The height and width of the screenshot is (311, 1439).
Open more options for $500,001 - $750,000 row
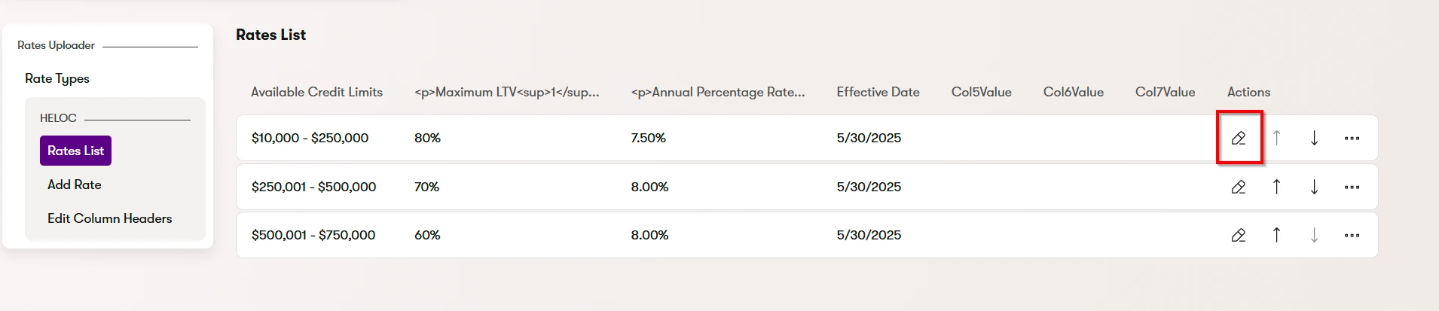(x=1352, y=235)
